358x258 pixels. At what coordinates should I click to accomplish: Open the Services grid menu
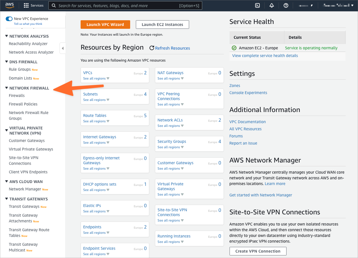[34, 5]
